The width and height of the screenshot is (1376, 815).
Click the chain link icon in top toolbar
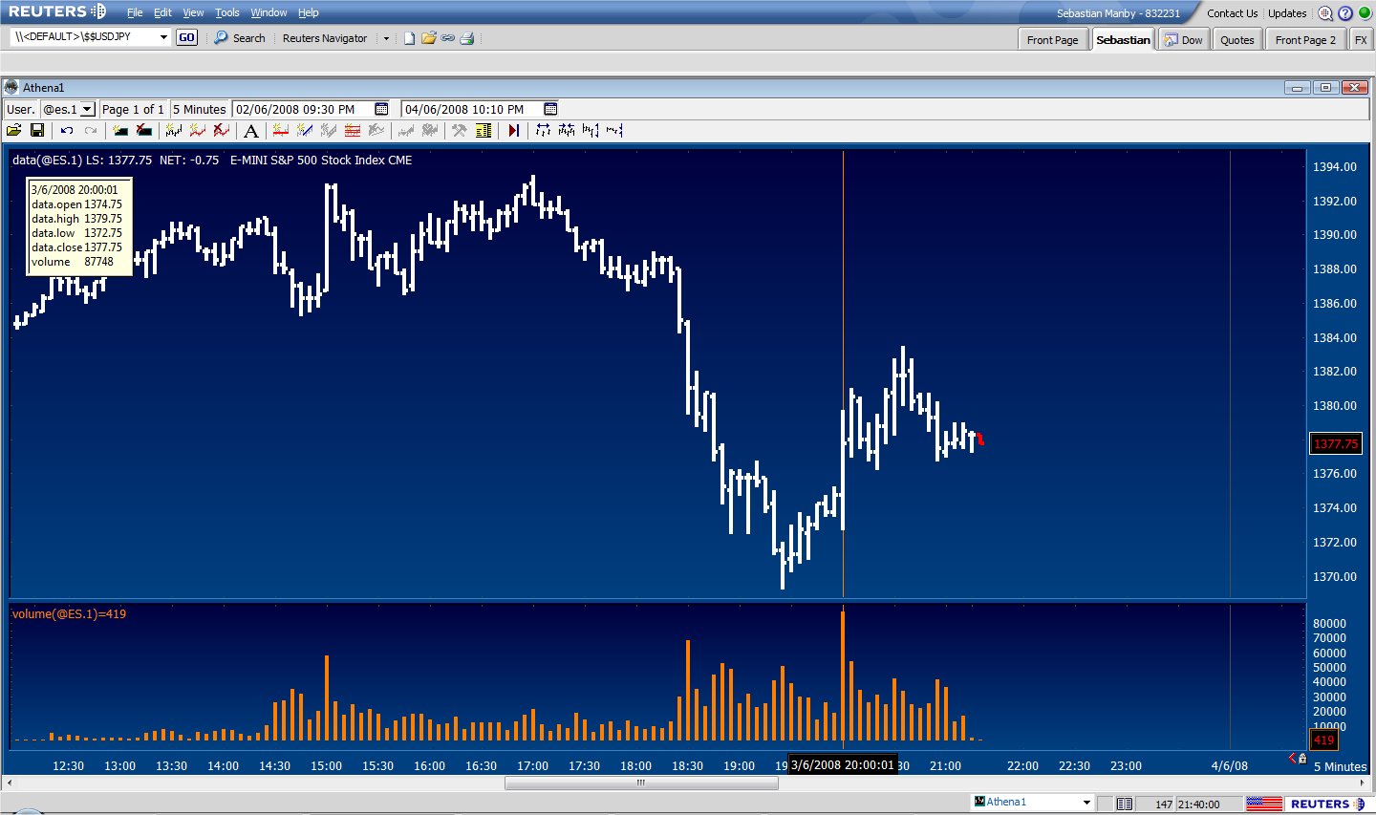point(447,38)
